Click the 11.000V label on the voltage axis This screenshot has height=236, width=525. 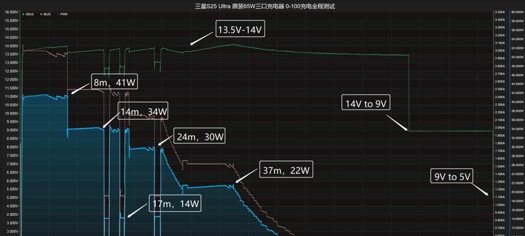pyautogui.click(x=11, y=96)
